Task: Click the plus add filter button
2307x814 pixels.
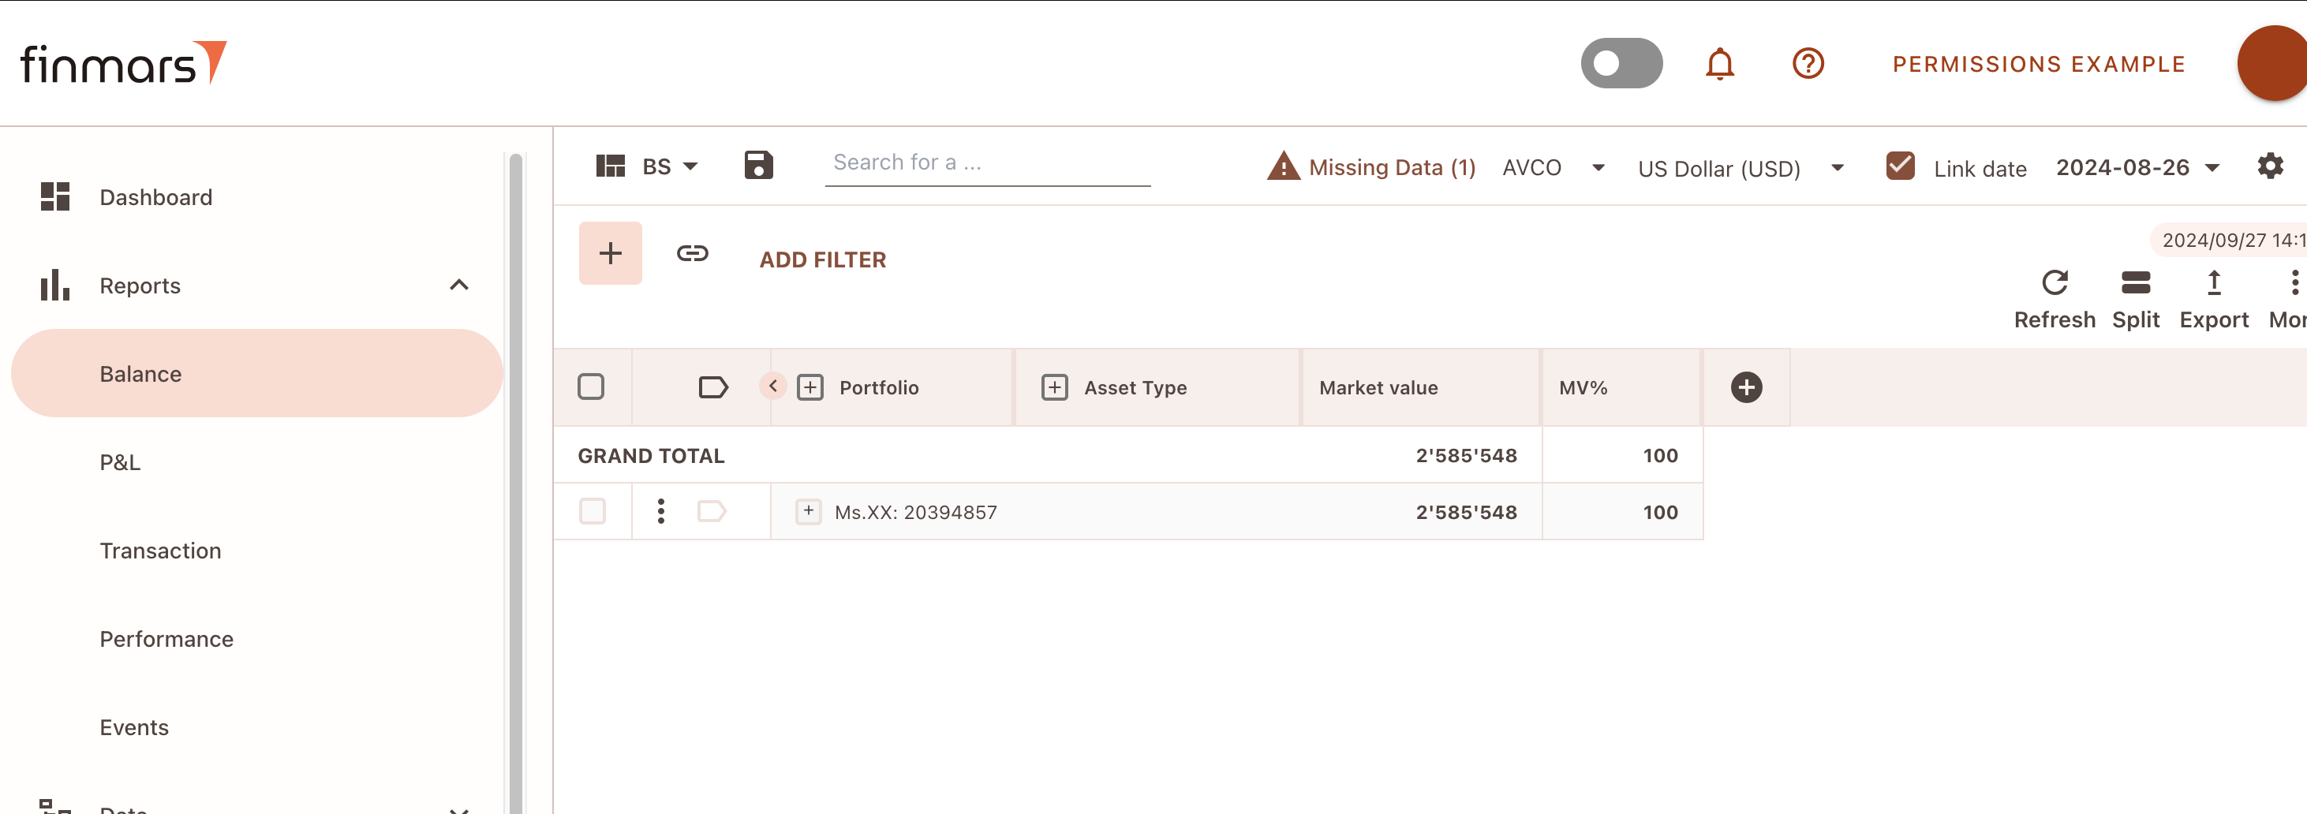Action: [611, 253]
